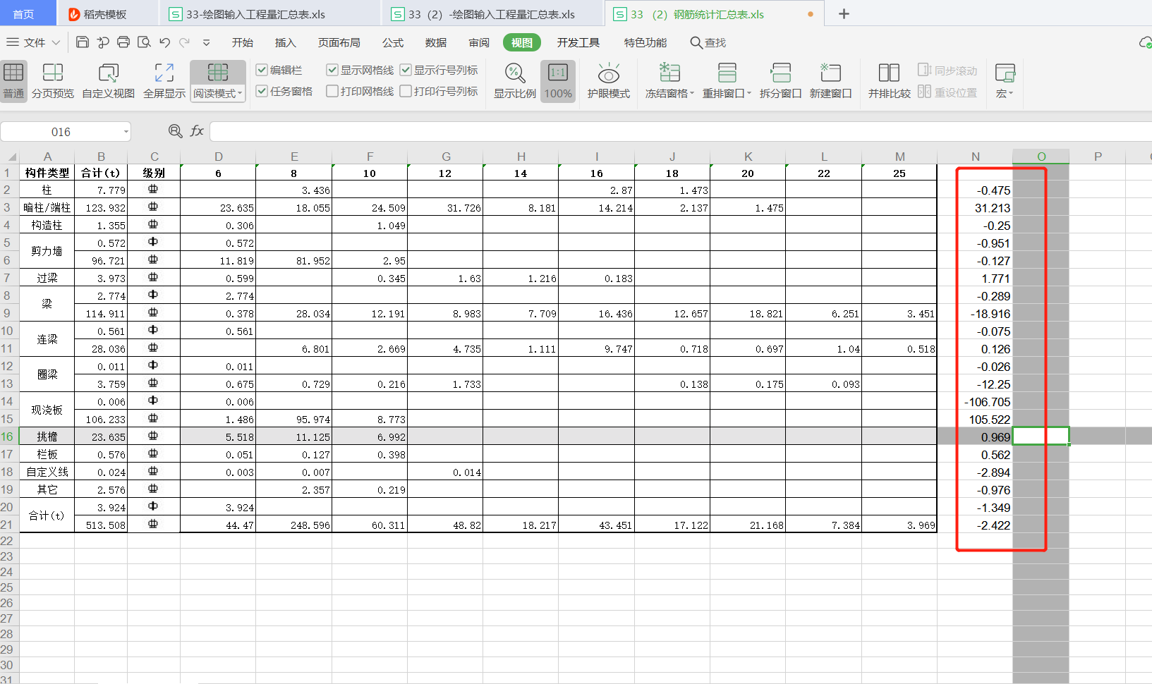Select column O header
Image resolution: width=1152 pixels, height=684 pixels.
tap(1041, 157)
